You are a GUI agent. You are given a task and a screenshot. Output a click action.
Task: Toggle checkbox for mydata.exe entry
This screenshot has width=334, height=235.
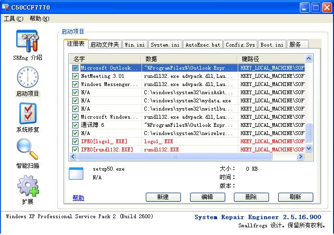[x=75, y=100]
